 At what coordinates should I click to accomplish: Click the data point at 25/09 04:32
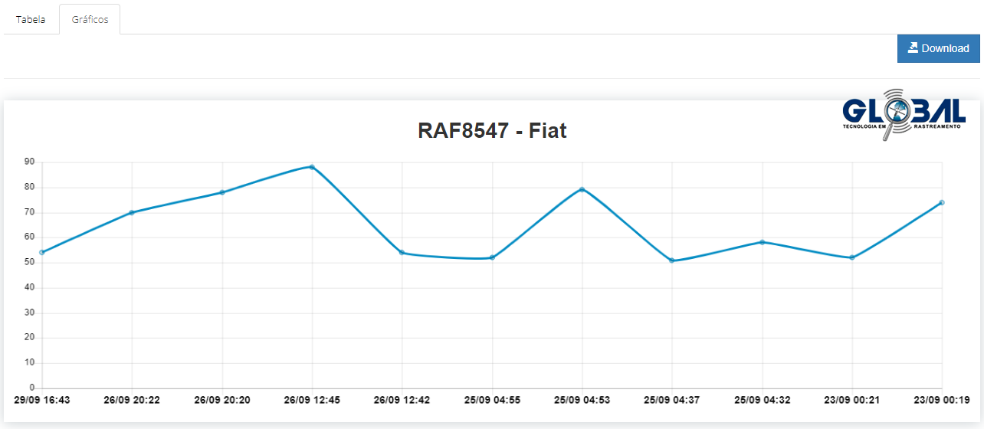tap(762, 242)
